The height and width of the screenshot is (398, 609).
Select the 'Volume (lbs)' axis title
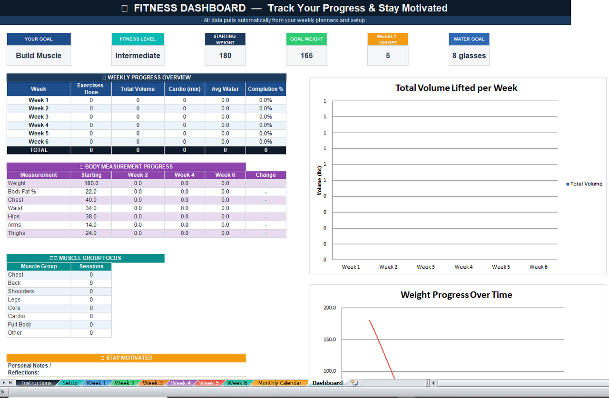320,181
